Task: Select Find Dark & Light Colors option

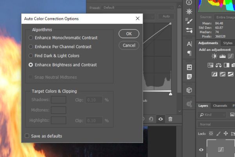Action: click(x=31, y=56)
